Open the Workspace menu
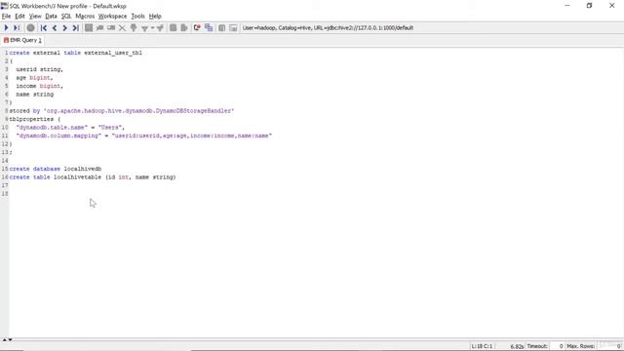Viewport: 624px width, 351px height. [x=113, y=17]
